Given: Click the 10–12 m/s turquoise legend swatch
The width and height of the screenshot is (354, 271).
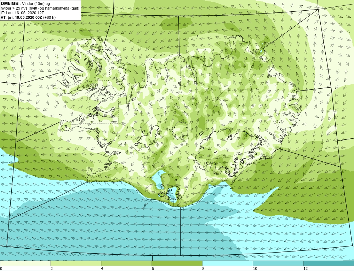Looking at the screenshot, I should 278,263.
